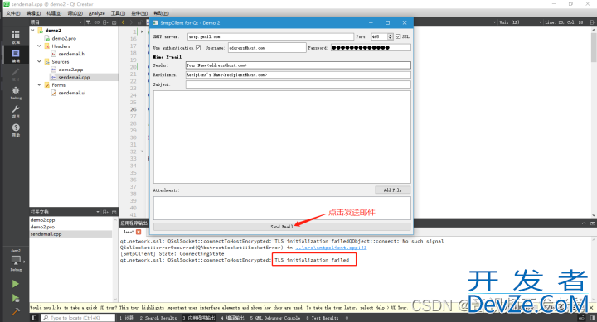
Task: Close the UI tour notification bar
Action: coord(591,307)
